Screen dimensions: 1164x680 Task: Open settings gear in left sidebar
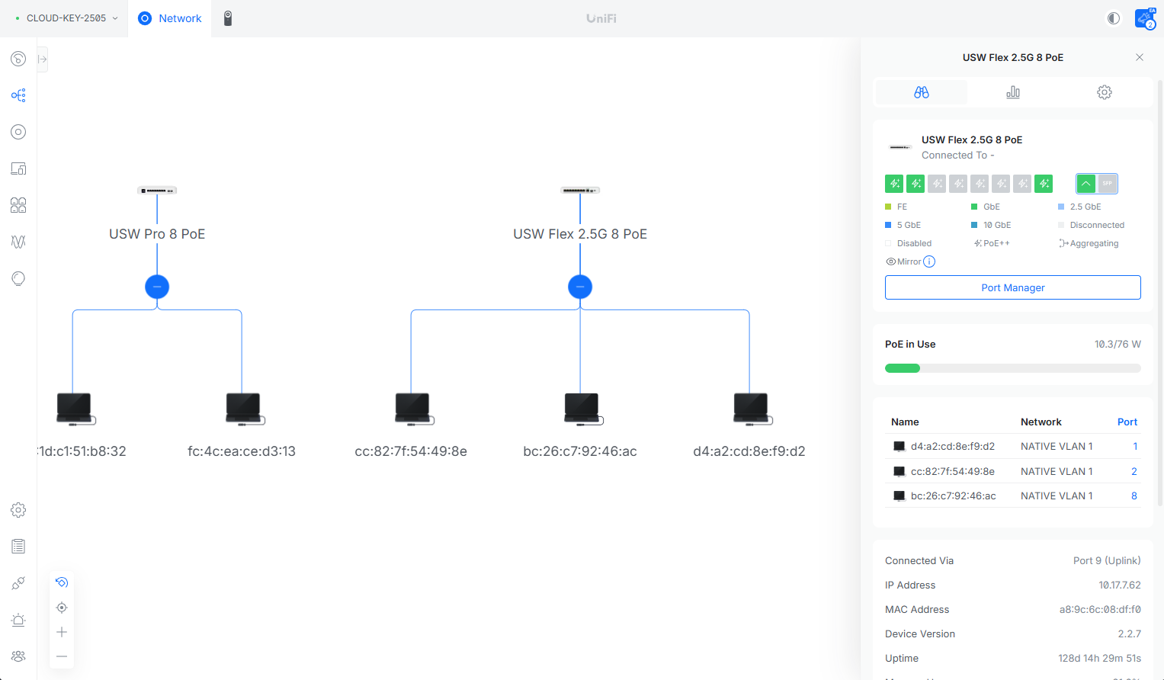[x=18, y=510]
